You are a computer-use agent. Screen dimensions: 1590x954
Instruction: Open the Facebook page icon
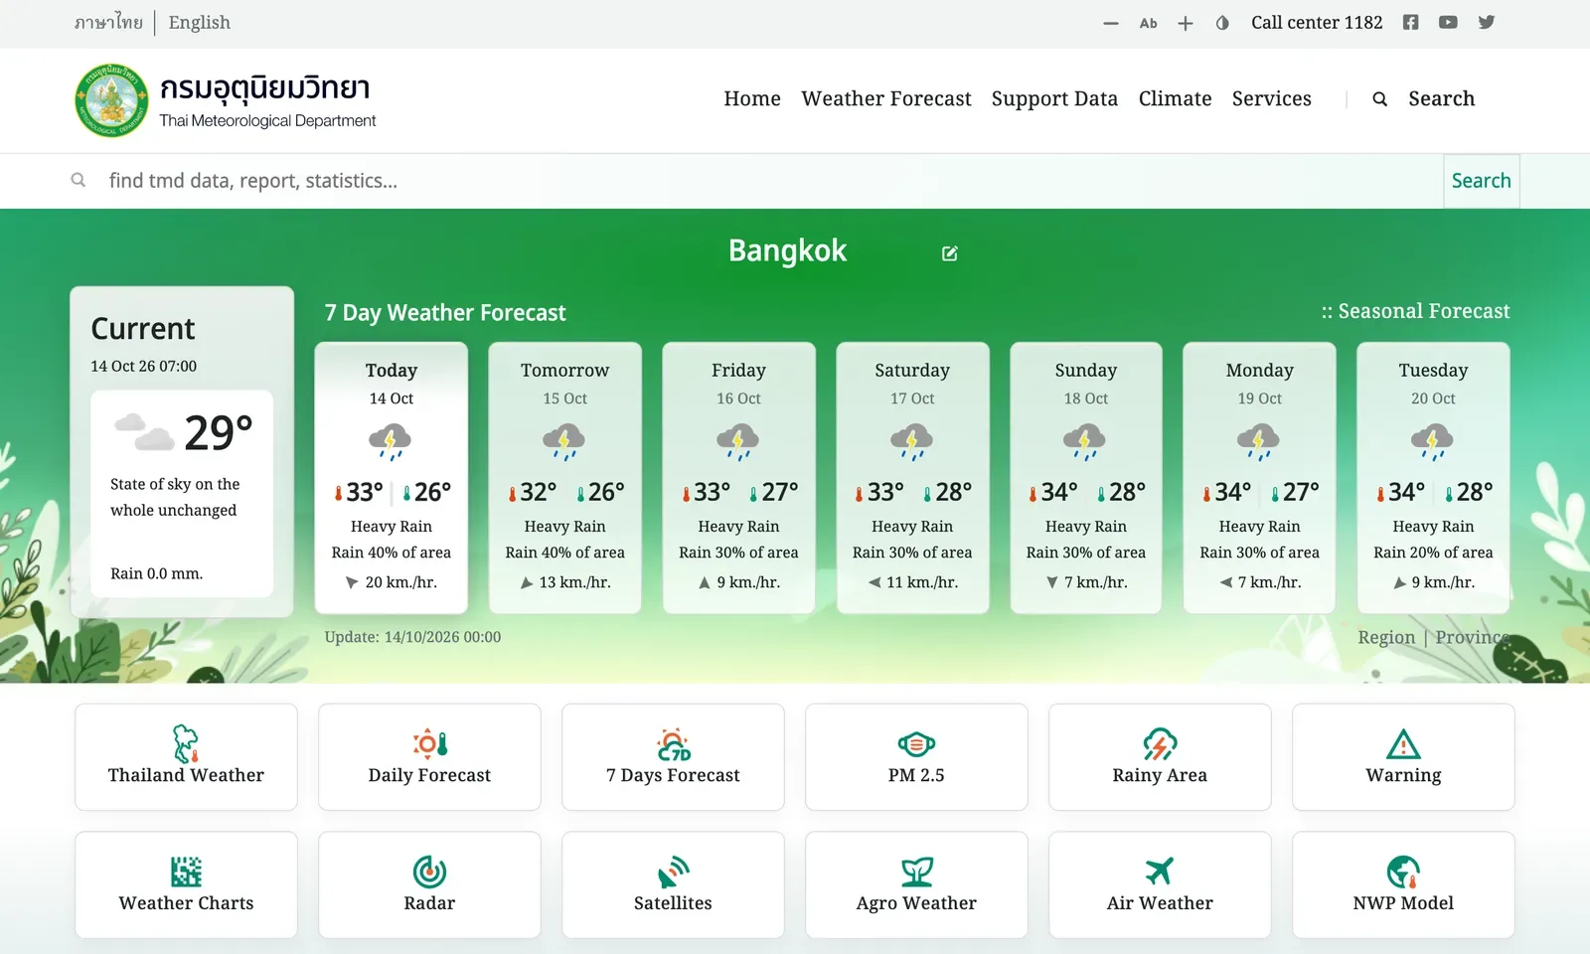(x=1410, y=22)
